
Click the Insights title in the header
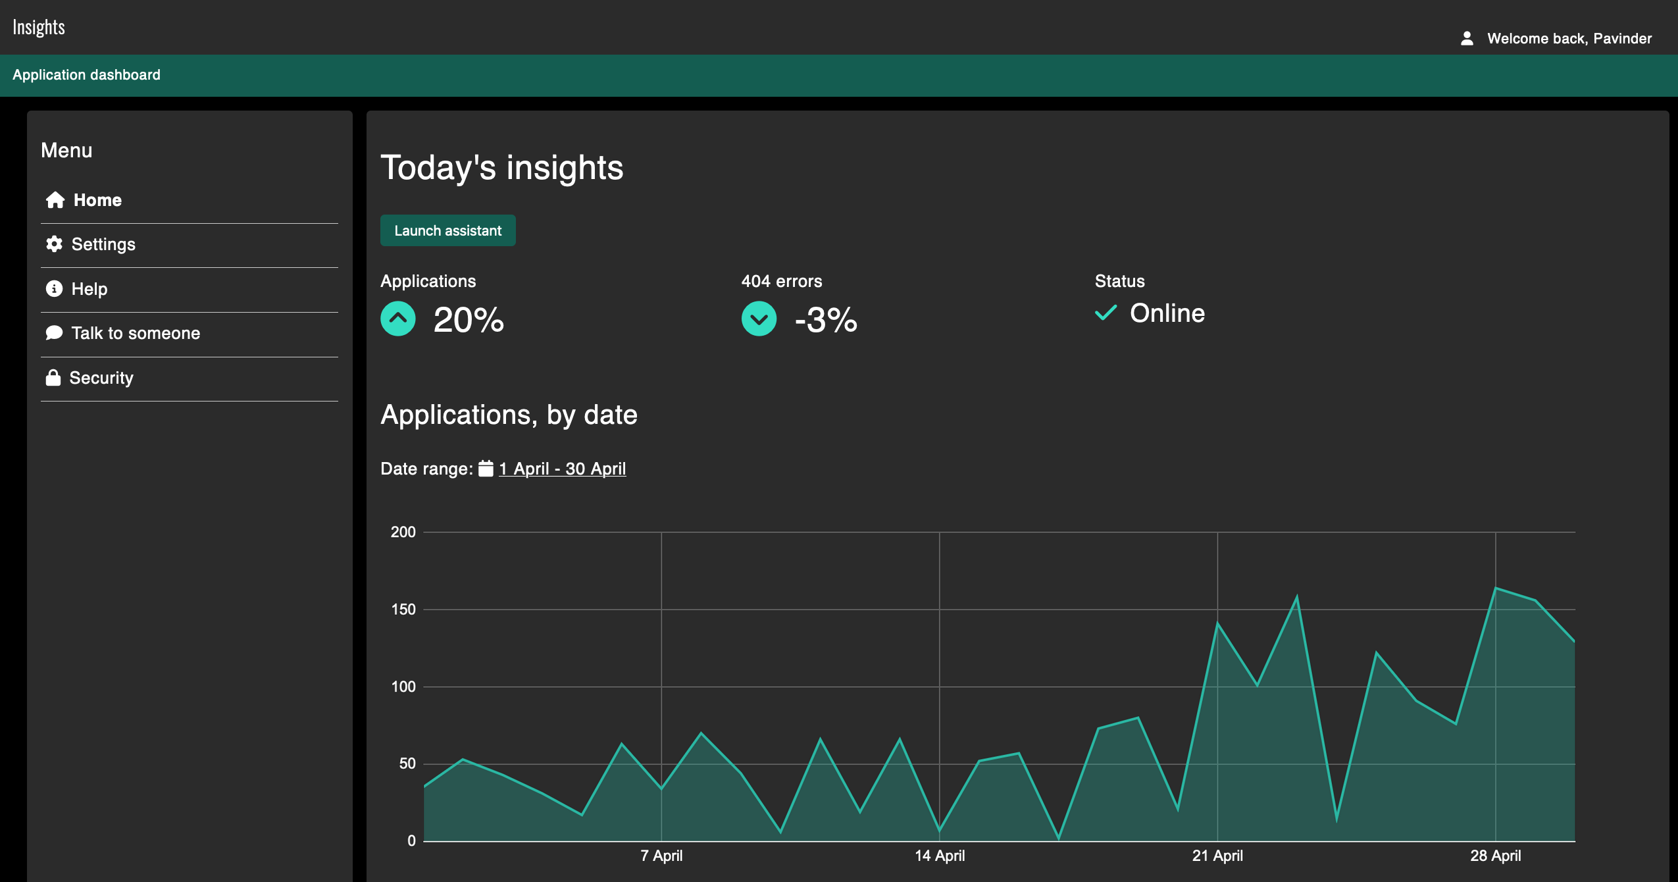[38, 26]
